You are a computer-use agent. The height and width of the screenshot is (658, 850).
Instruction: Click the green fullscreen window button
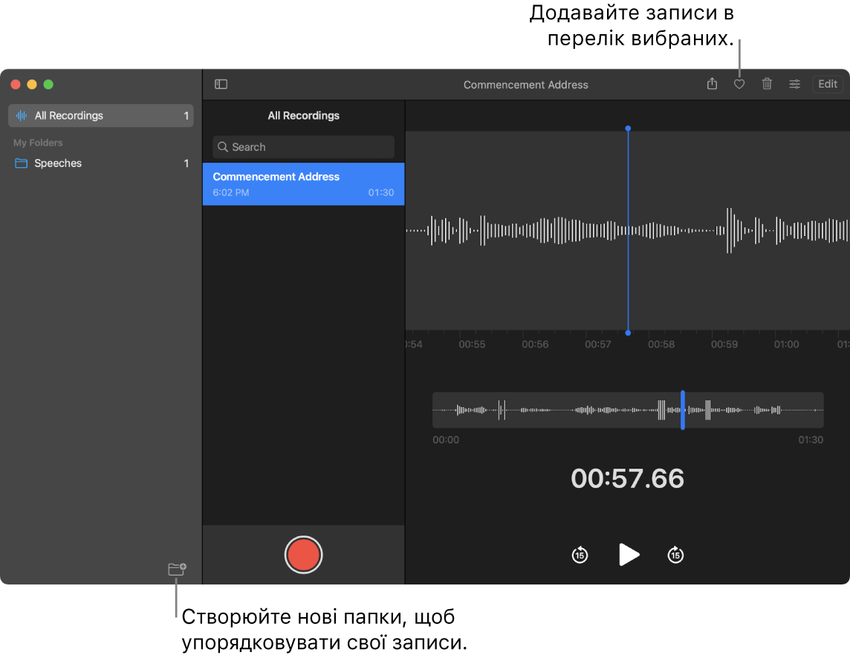(48, 85)
